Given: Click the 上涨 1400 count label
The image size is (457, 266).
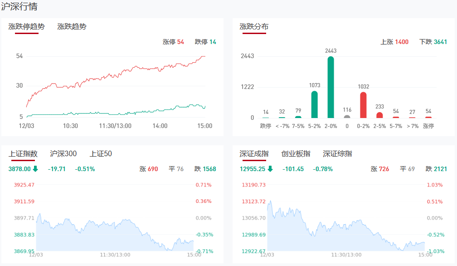Looking at the screenshot, I should pos(394,42).
